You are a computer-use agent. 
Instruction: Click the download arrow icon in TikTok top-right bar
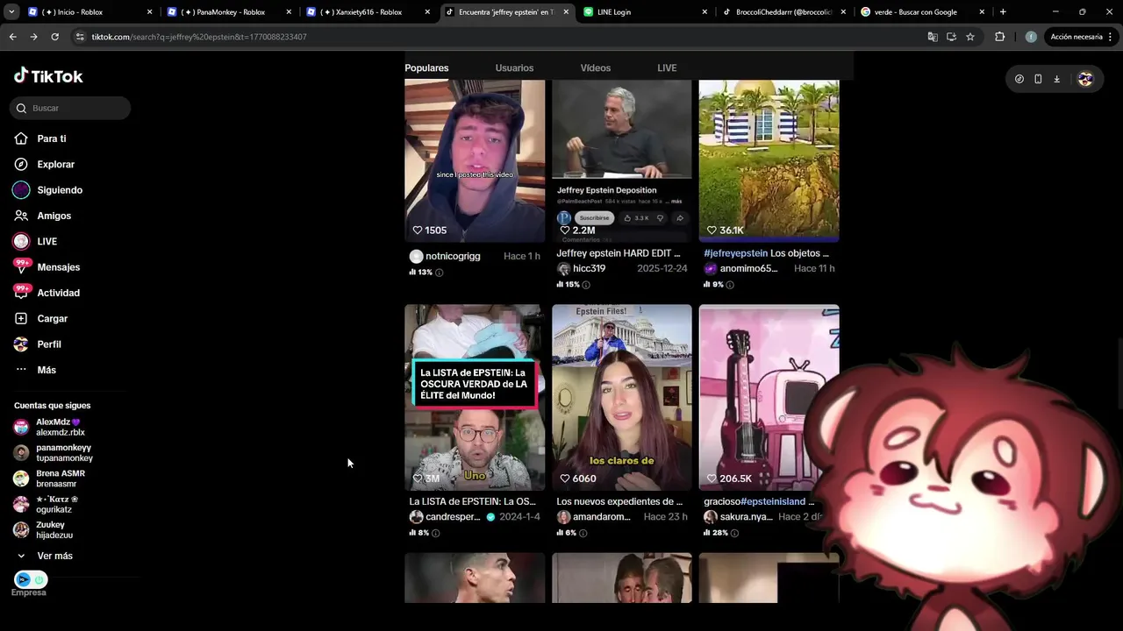click(x=1056, y=79)
